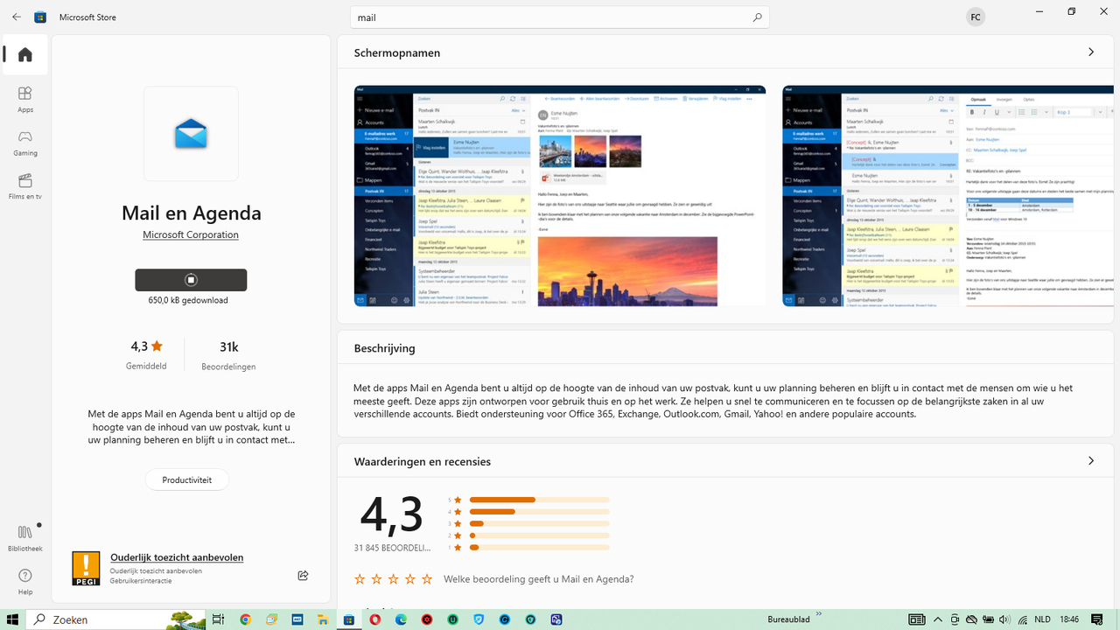Rate Mail en Agenda four stars

(x=409, y=579)
